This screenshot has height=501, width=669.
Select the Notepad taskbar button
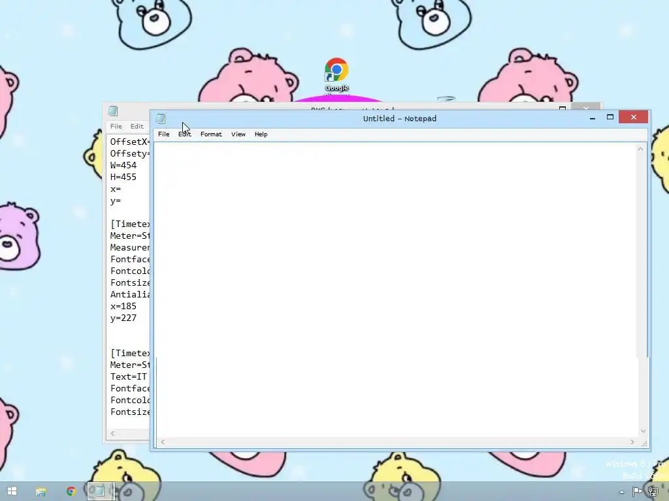click(x=101, y=491)
